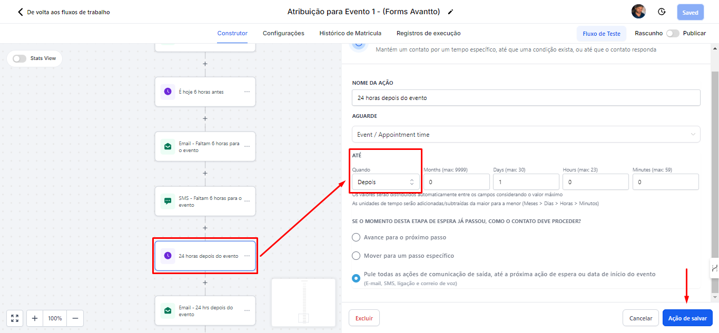This screenshot has height=333, width=719.
Task: Open three-dot menu on SMS step
Action: pos(247,201)
